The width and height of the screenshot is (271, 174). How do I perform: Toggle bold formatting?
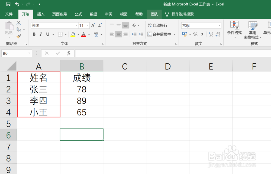click(34, 34)
